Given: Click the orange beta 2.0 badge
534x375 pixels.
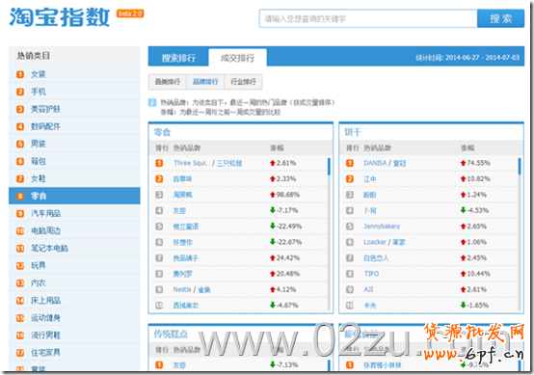Looking at the screenshot, I should pos(130,13).
